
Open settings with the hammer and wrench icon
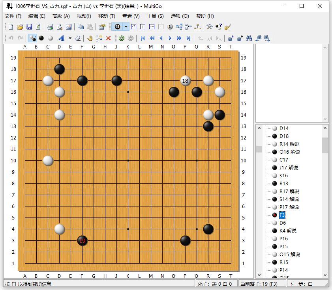(x=209, y=27)
